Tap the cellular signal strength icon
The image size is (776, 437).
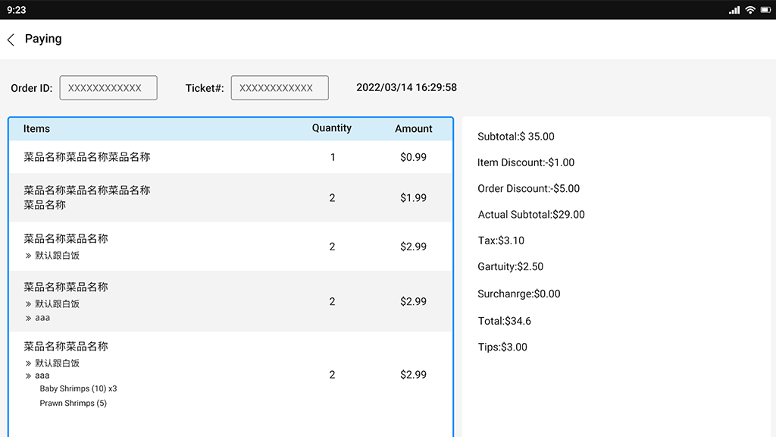[734, 10]
